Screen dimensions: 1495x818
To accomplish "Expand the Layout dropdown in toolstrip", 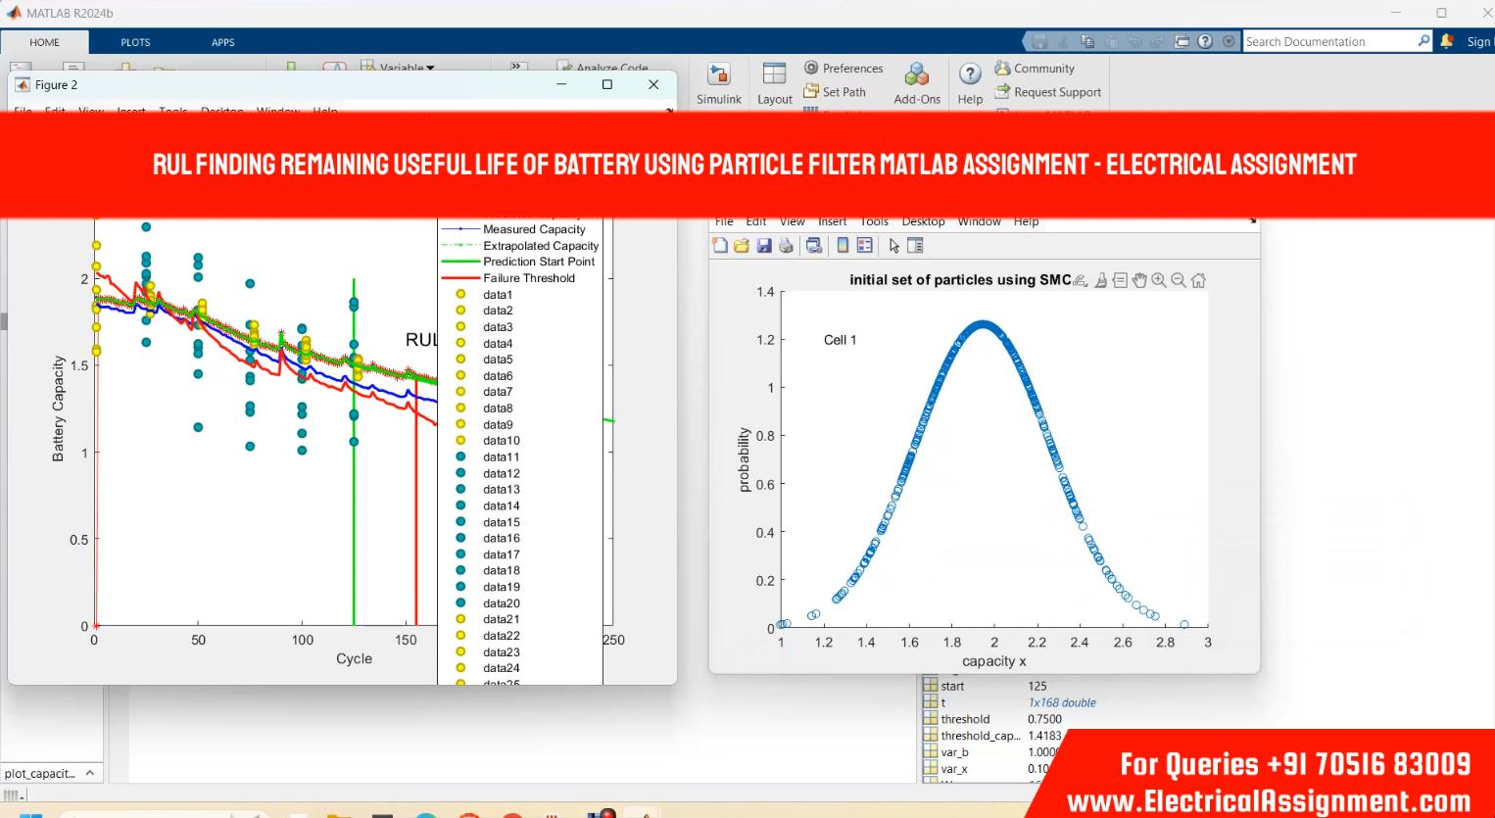I will tap(774, 82).
